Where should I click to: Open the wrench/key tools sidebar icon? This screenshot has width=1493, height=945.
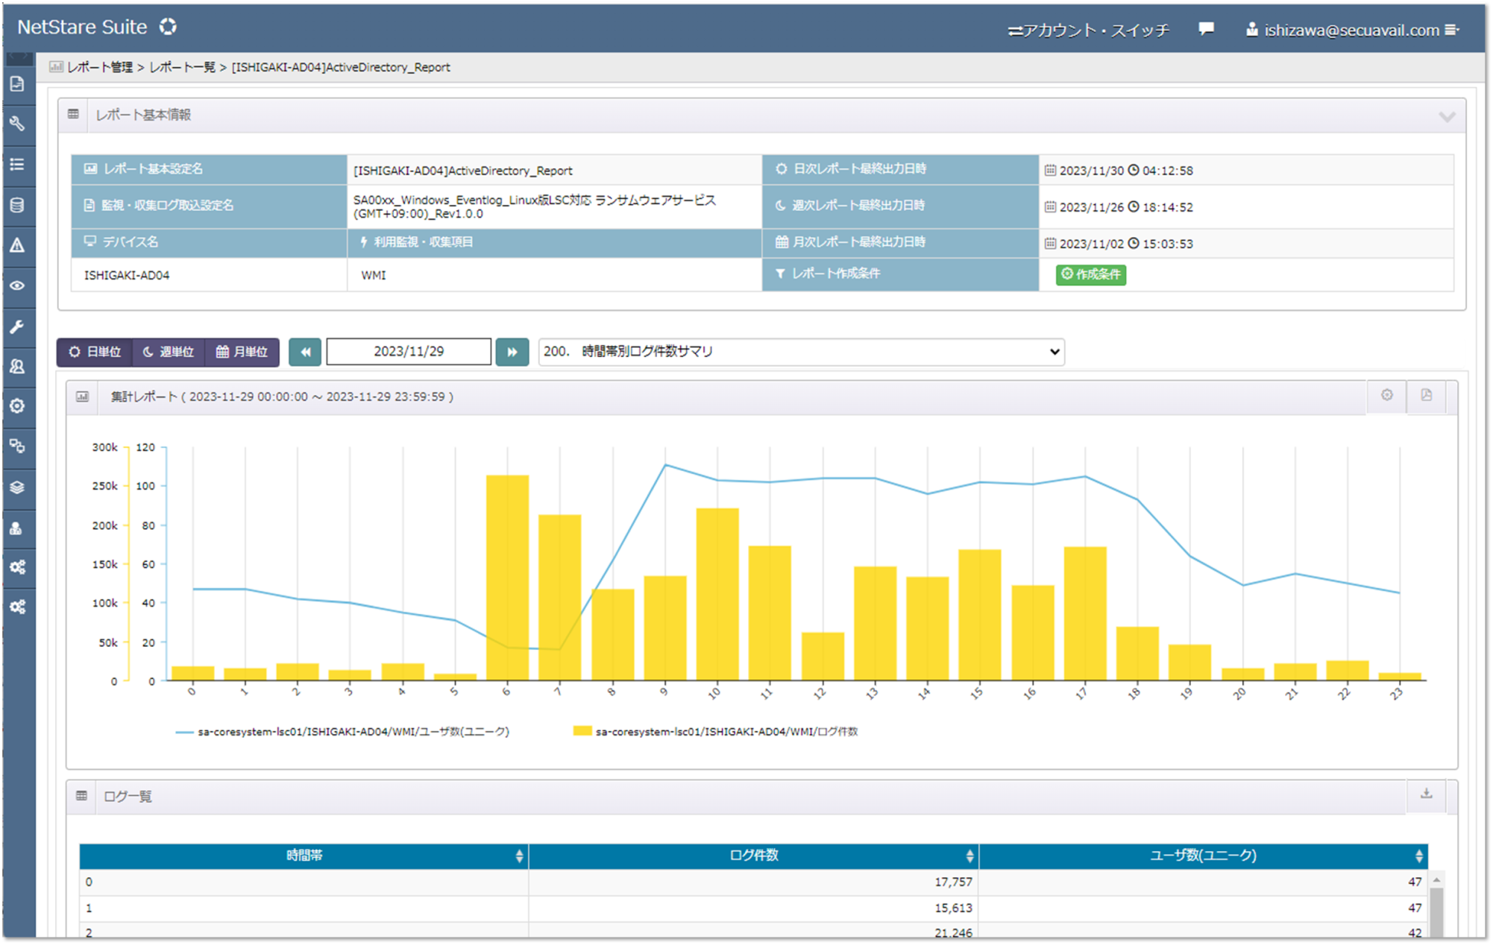[17, 124]
